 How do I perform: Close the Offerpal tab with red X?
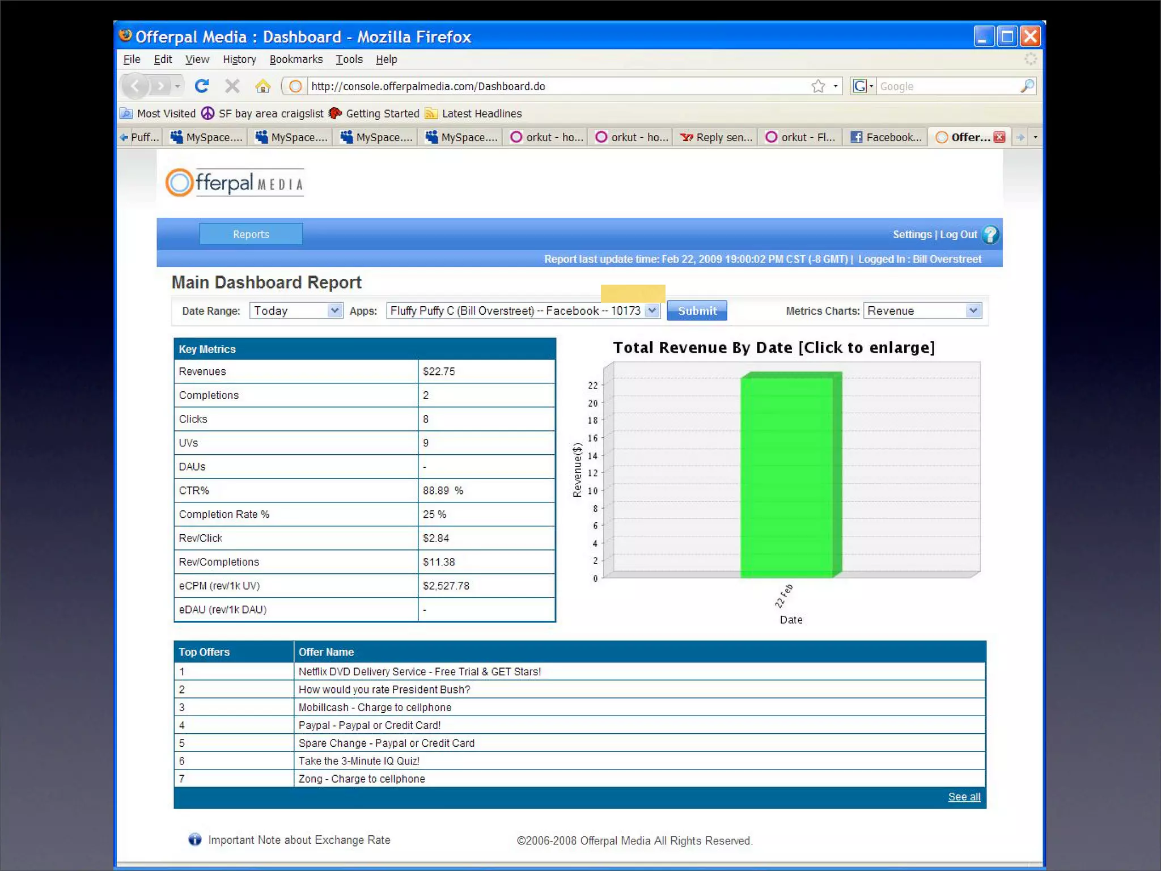(999, 137)
